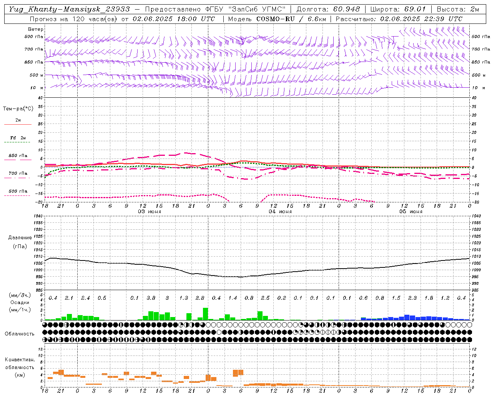Viewport: 492px width, 394px height.
Task: Click the precipitation value 2.8
Action: pos(200,298)
